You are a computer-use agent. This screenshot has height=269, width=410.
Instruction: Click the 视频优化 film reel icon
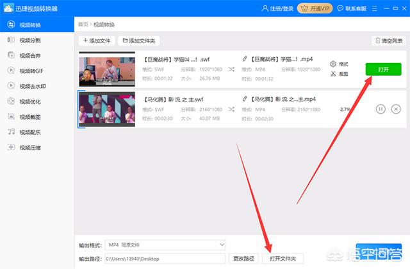11,101
